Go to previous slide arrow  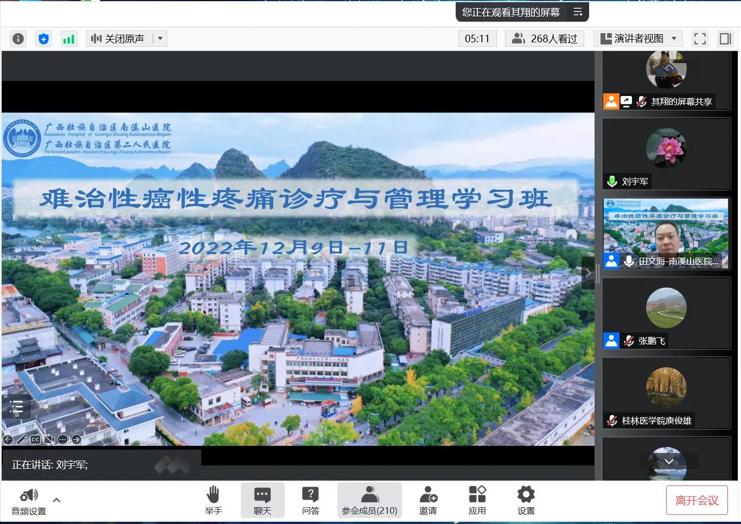pos(8,439)
